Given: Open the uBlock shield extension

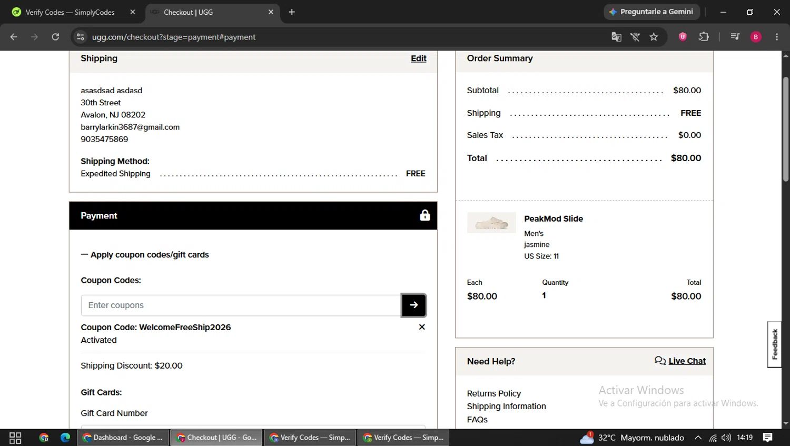Looking at the screenshot, I should pyautogui.click(x=683, y=37).
